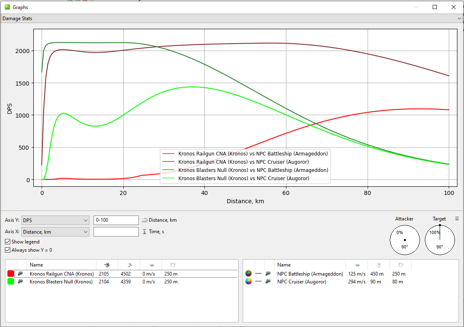The width and height of the screenshot is (464, 327).
Task: Click the line style dash for NPC Cruiser
Action: point(258,281)
